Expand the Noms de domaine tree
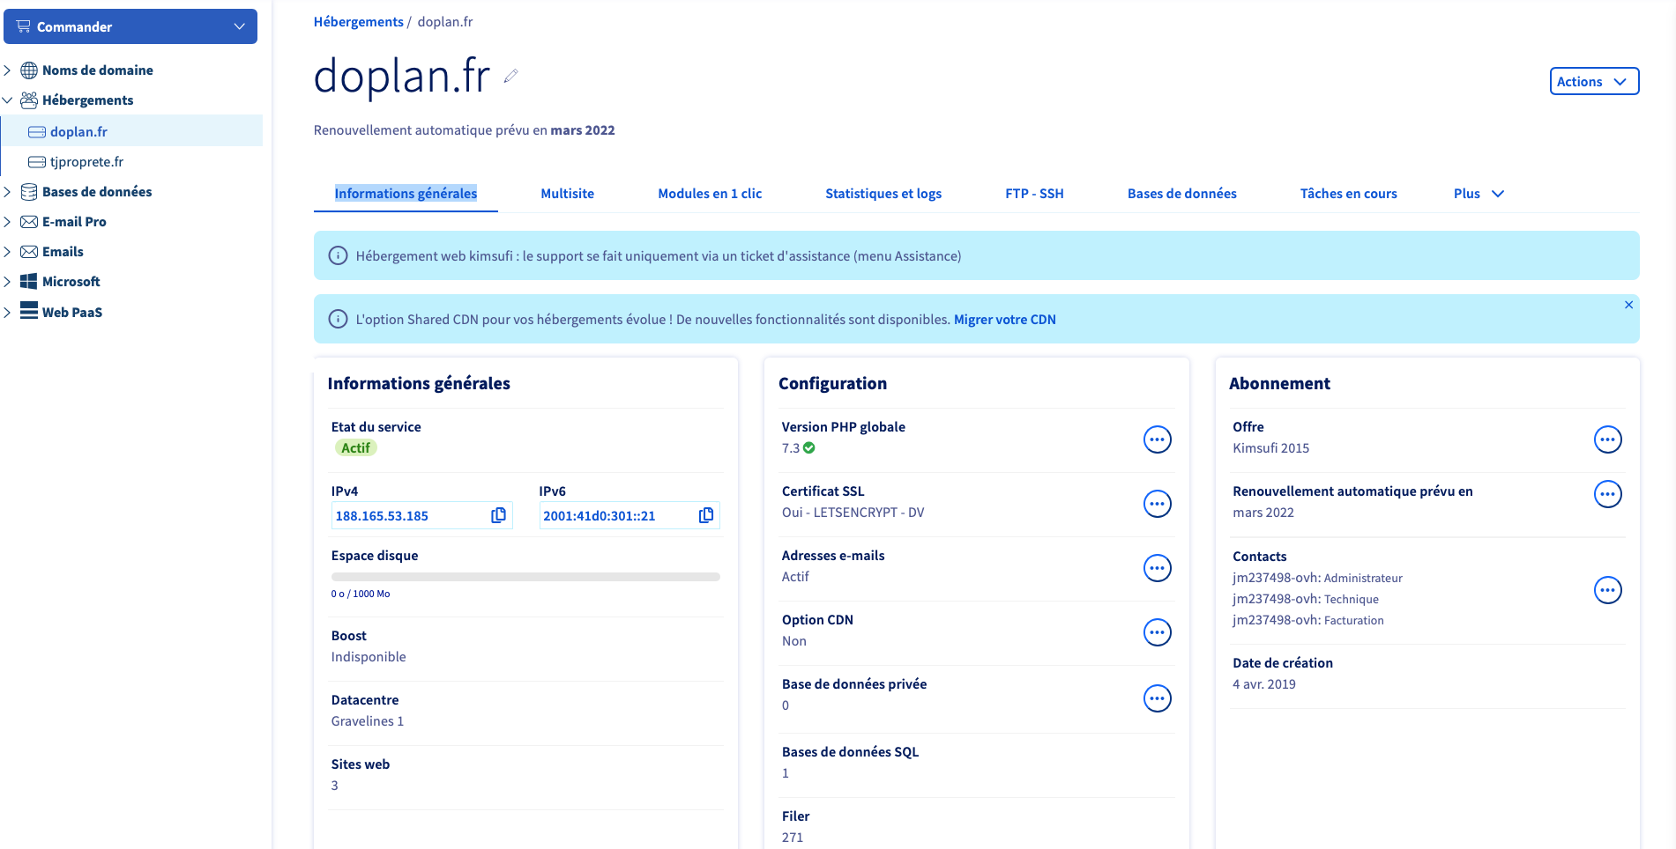Screen dimensions: 1676x849 click(x=7, y=70)
